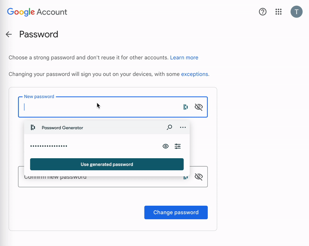Adjust password options with sliders control

(x=178, y=146)
